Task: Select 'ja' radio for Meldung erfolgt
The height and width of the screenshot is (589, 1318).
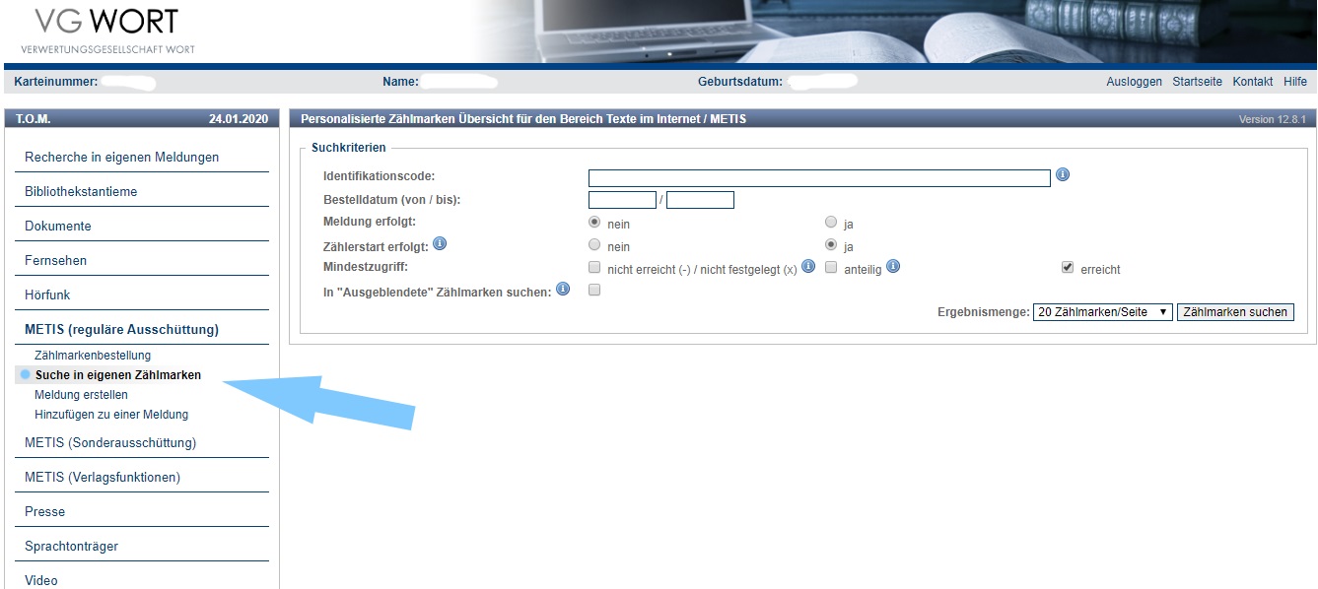Action: click(x=831, y=224)
